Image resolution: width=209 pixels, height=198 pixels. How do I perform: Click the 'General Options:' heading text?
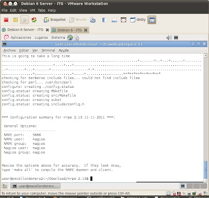click(20, 126)
